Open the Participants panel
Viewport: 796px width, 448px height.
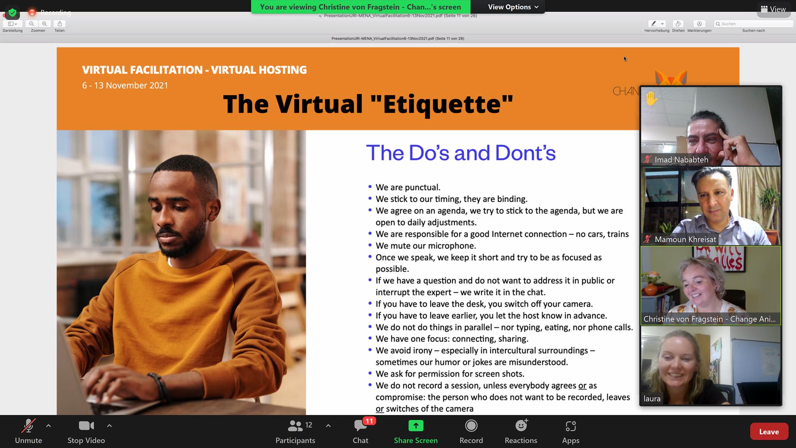coord(295,432)
